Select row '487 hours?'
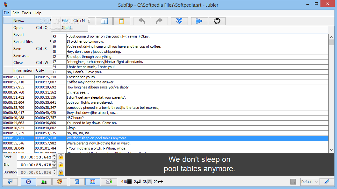Screen dimensions: 337x189 [x=166, y=118]
